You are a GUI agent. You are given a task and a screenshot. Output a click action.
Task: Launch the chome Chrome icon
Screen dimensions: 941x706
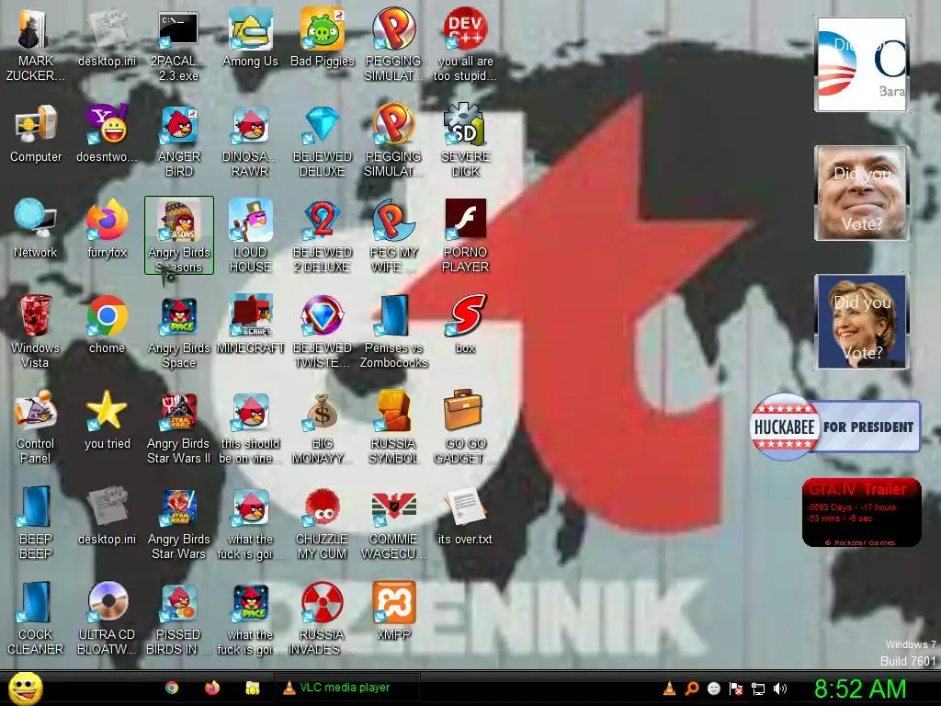pos(107,325)
